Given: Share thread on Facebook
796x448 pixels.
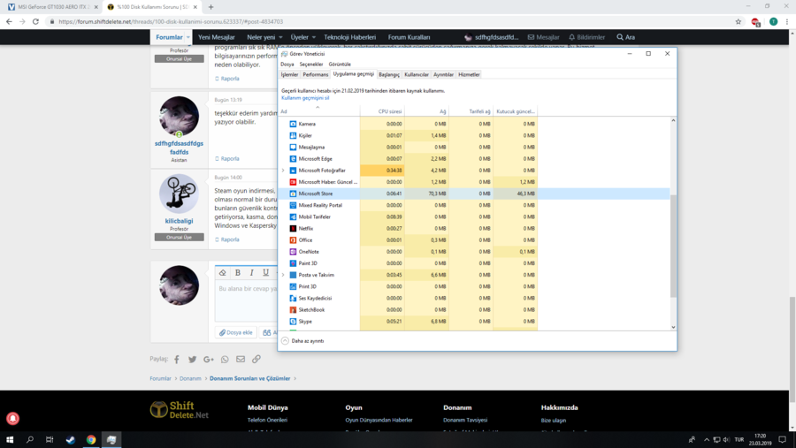Looking at the screenshot, I should click(177, 360).
